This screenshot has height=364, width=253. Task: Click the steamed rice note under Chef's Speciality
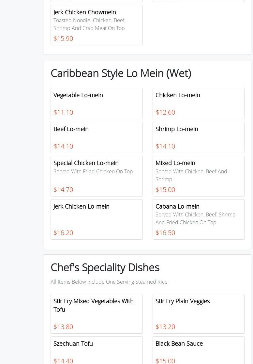[109, 282]
